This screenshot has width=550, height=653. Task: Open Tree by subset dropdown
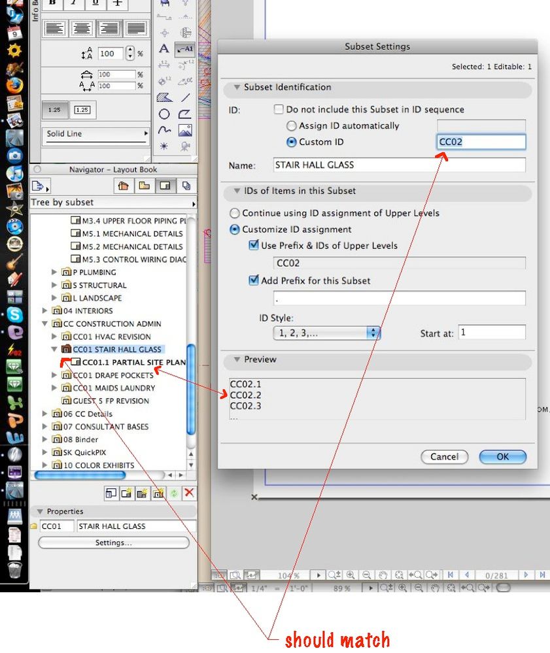click(x=113, y=203)
